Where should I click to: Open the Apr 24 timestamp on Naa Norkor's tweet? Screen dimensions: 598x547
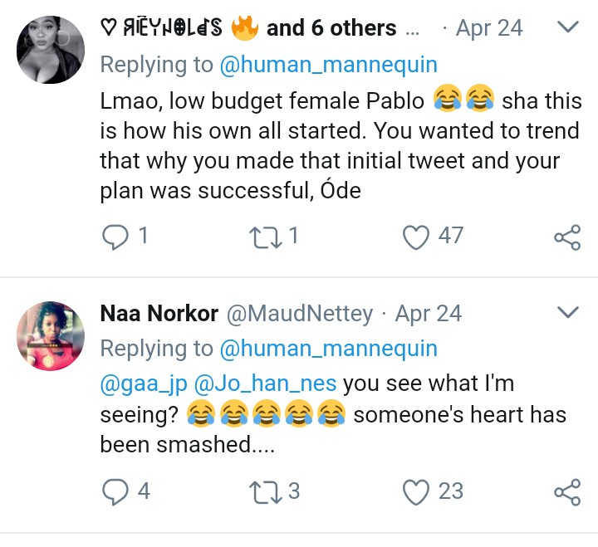(429, 314)
